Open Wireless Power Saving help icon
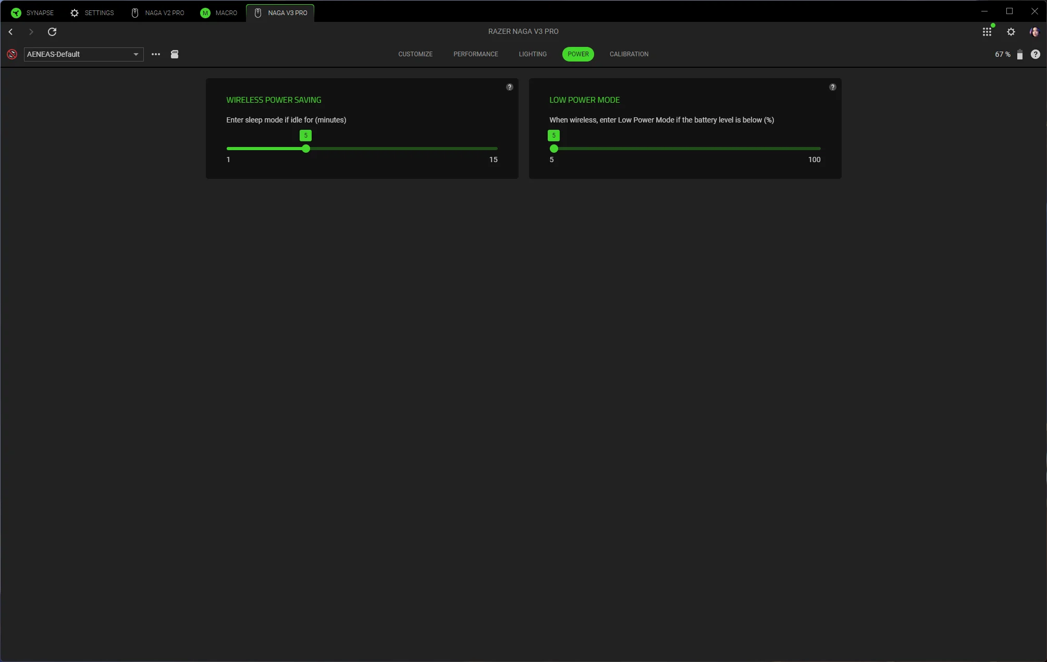 [x=510, y=87]
